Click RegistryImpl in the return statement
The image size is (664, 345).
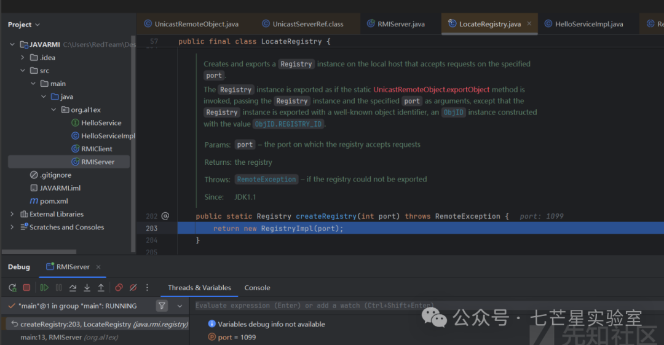point(287,228)
